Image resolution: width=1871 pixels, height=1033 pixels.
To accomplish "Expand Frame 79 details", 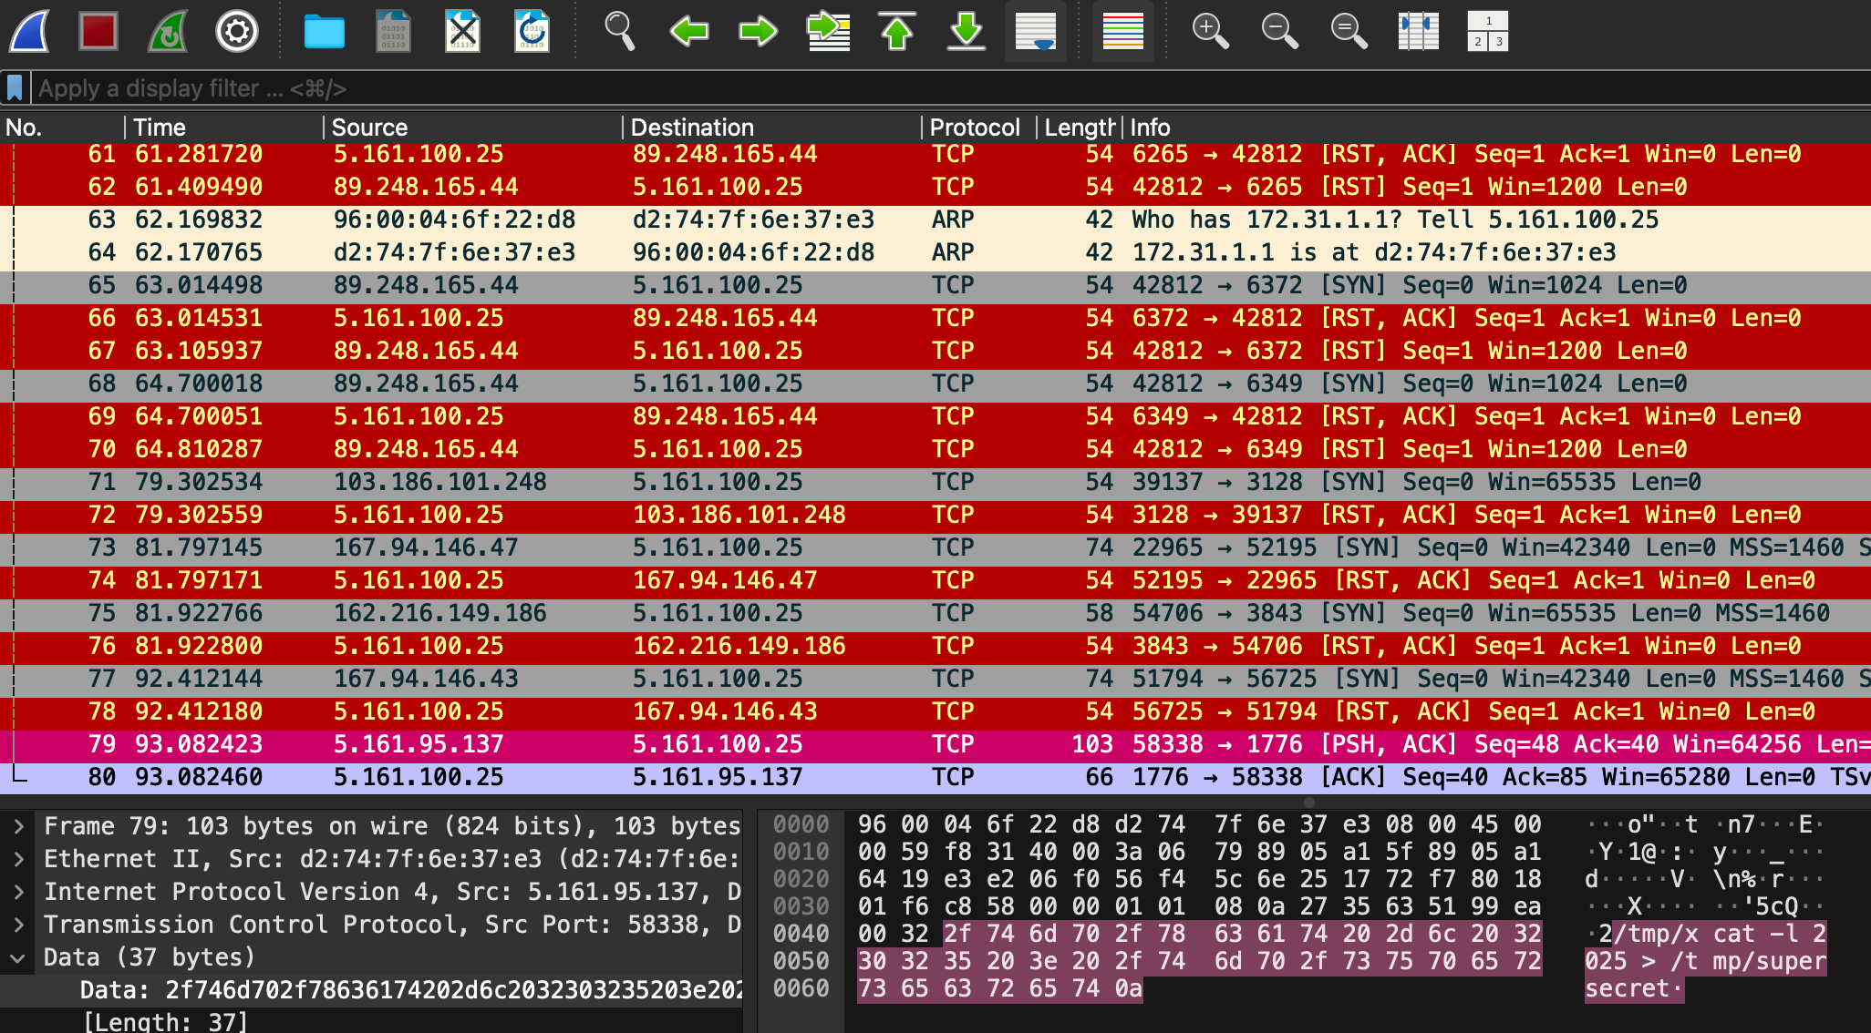I will [18, 826].
